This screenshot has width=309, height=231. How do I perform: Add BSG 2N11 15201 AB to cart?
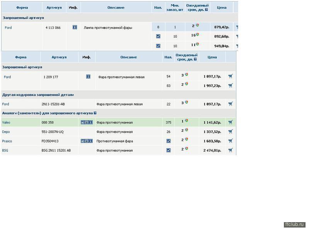pyautogui.click(x=231, y=150)
